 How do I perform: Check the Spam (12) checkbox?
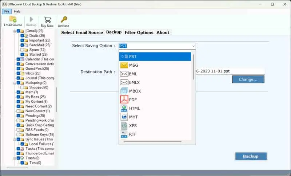[22, 50]
